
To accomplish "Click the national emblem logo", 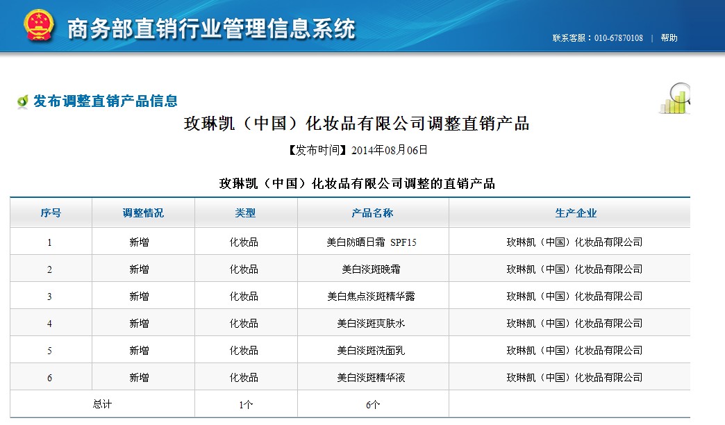I will [39, 26].
